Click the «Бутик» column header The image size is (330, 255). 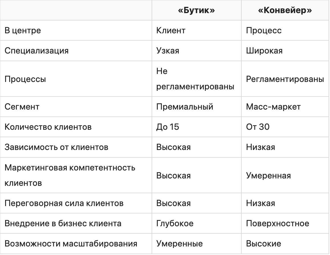tap(196, 10)
